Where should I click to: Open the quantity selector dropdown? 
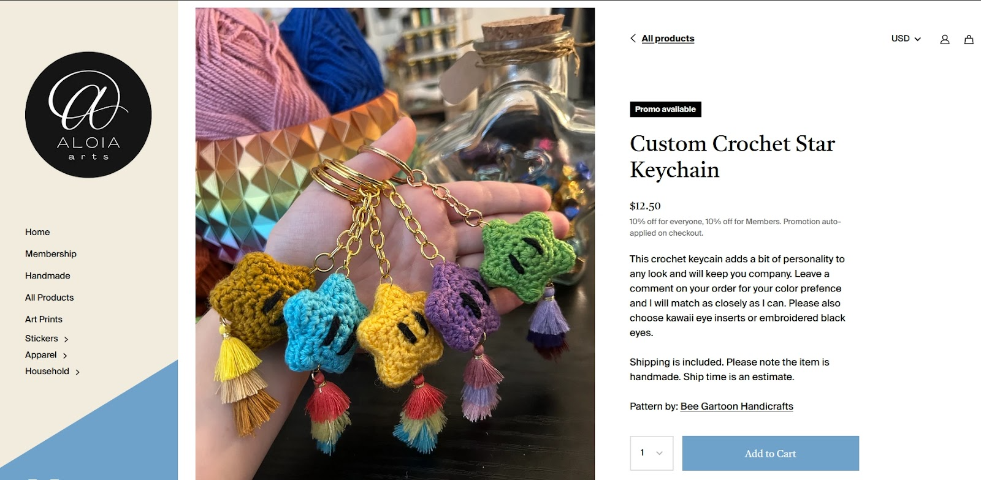click(x=652, y=453)
